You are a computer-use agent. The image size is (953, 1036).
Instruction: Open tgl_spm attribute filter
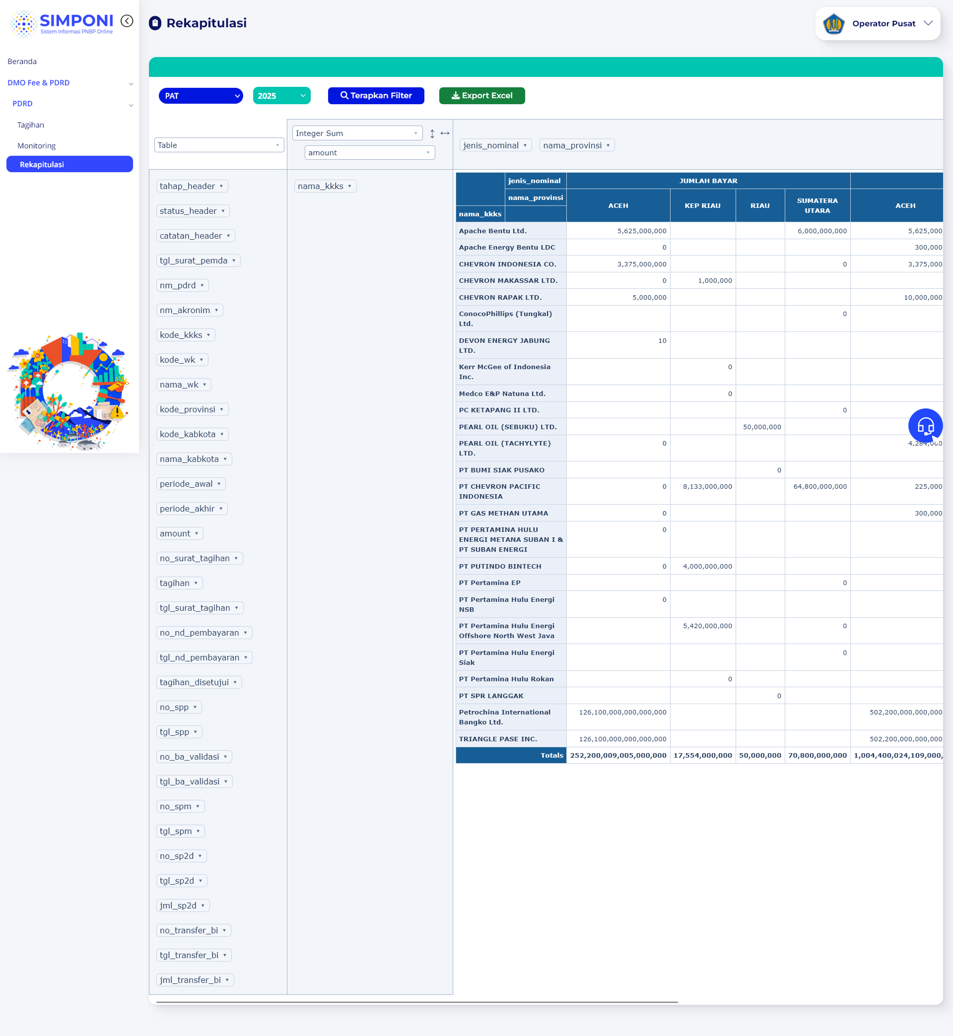[x=198, y=832]
